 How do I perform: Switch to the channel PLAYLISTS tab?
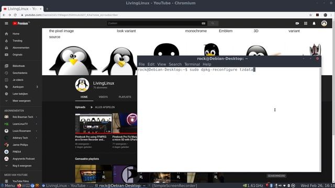125,97
